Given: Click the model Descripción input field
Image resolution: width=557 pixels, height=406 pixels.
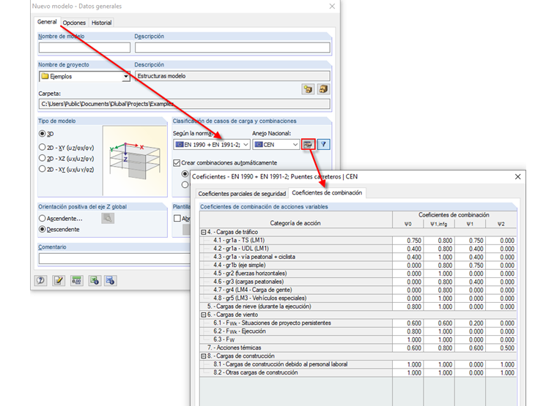Looking at the screenshot, I should pyautogui.click(x=232, y=48).
